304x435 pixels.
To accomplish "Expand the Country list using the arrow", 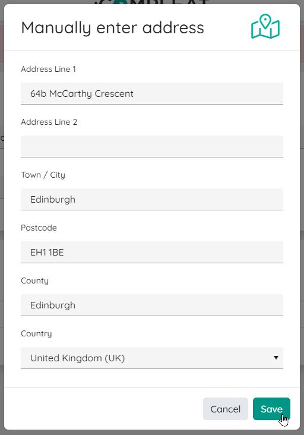I will click(x=275, y=358).
